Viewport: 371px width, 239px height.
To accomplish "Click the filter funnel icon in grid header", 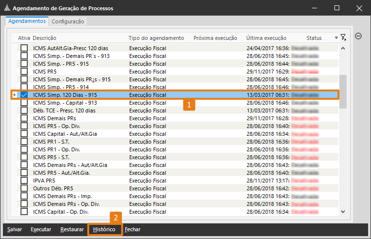I will point(343,37).
